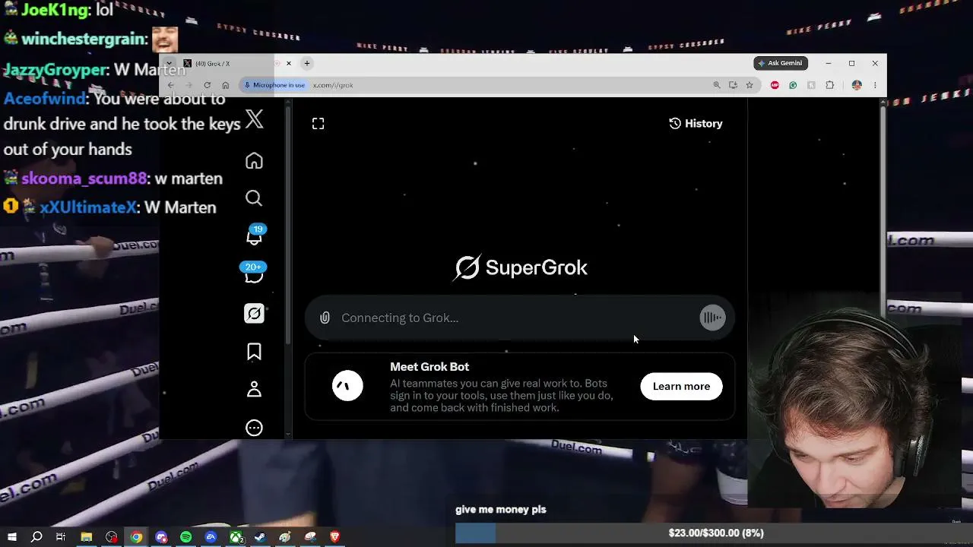
Task: Open the red adblock extension icon
Action: tap(775, 85)
